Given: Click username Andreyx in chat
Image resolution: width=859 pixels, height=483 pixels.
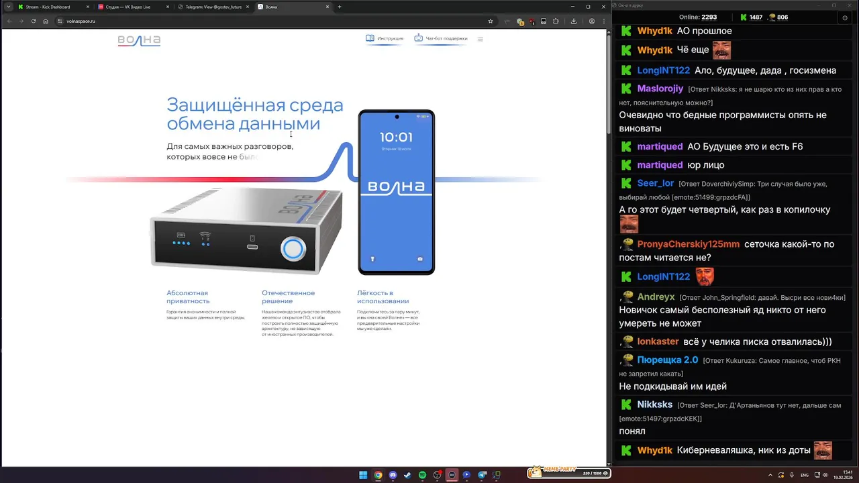Looking at the screenshot, I should (656, 297).
